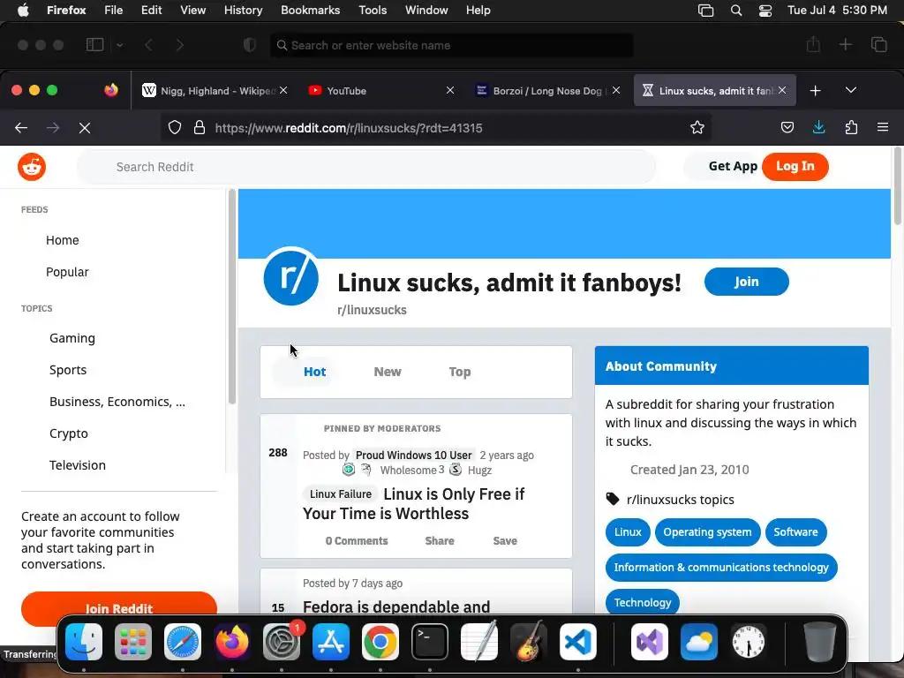Image resolution: width=904 pixels, height=678 pixels.
Task: Share the pinned post
Action: click(x=440, y=541)
